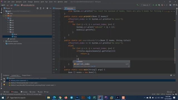This screenshot has width=178, height=100.
Task: Collapse the src folder
Action: [6, 18]
